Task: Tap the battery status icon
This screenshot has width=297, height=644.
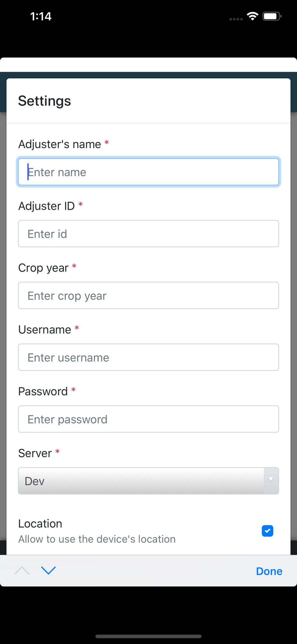Action: (272, 16)
